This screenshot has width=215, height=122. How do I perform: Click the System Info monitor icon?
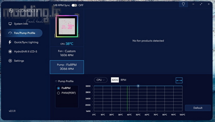pos(10,24)
